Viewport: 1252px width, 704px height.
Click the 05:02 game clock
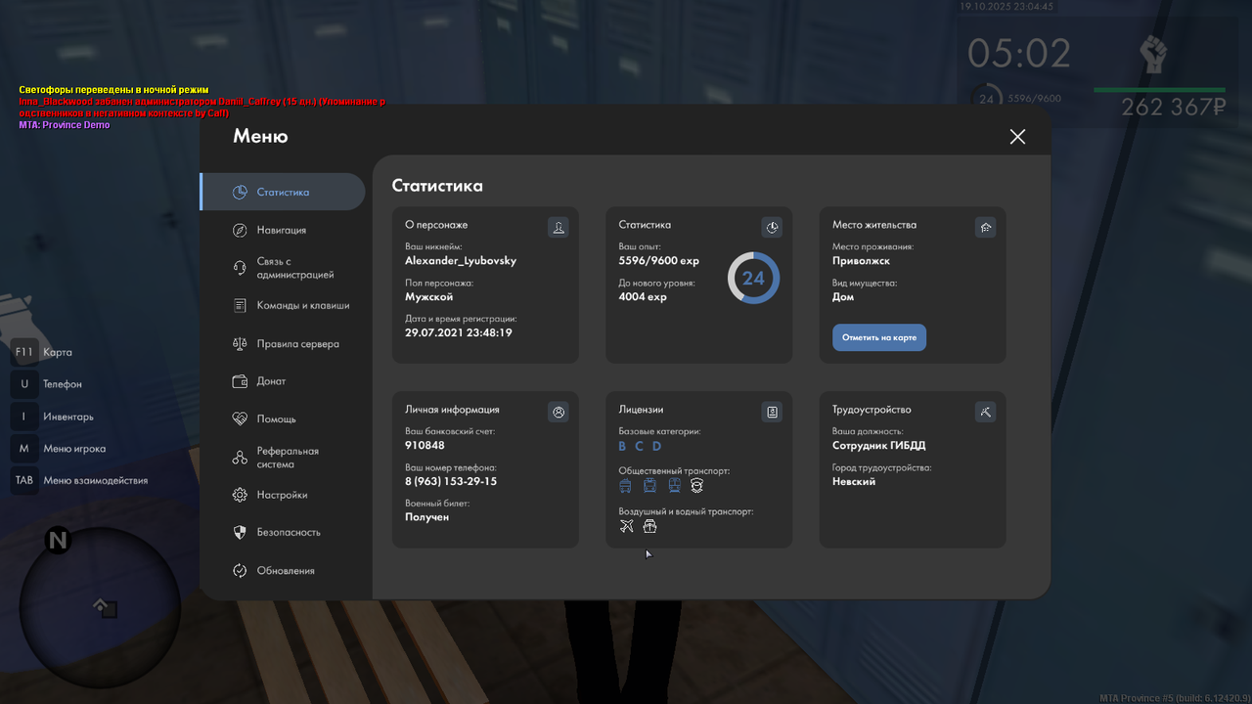(1019, 53)
